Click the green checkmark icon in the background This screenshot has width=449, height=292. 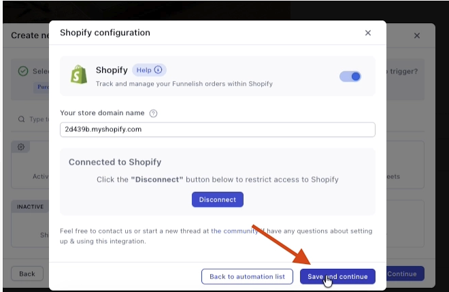point(23,71)
